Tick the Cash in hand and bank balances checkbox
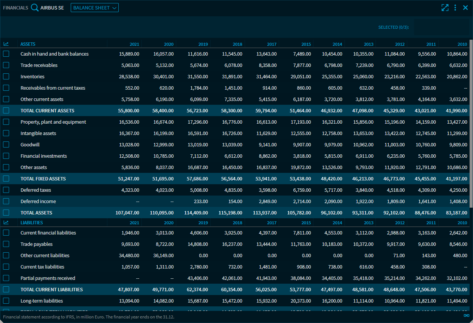 (6, 54)
